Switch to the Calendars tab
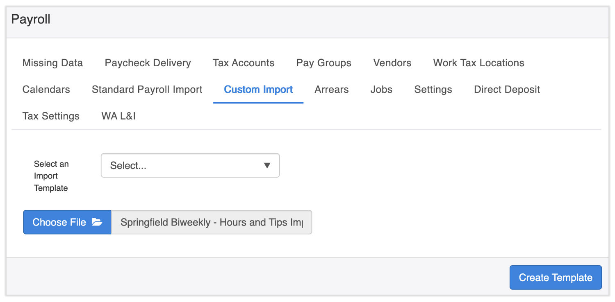 pyautogui.click(x=46, y=90)
